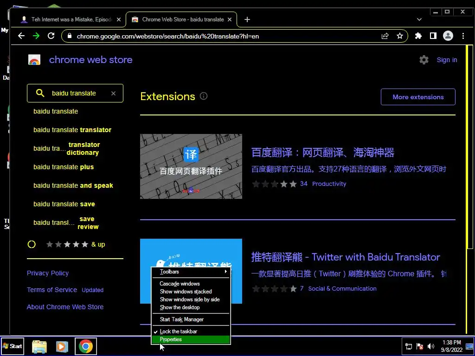Screen dimensions: 475x356
Task: Open a new tab with the plus button
Action: (x=247, y=19)
